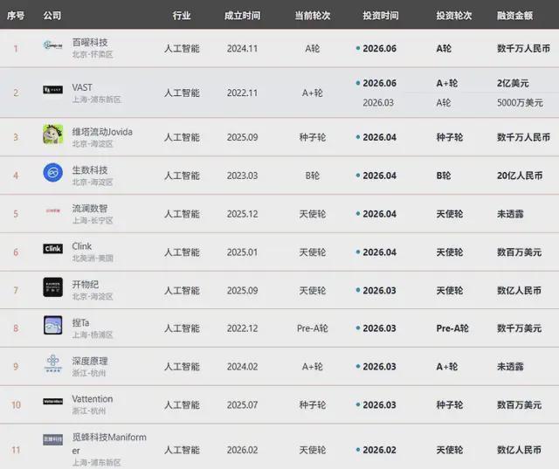Click 人工智能 industry in Clink row
This screenshot has height=469, width=559.
182,252
